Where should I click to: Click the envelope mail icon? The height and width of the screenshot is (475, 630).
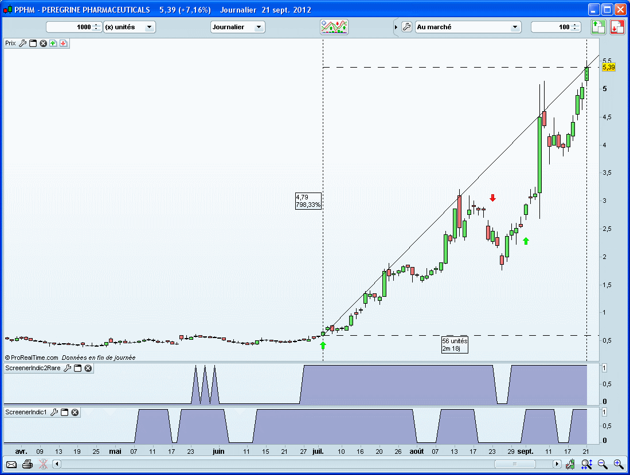[10, 464]
